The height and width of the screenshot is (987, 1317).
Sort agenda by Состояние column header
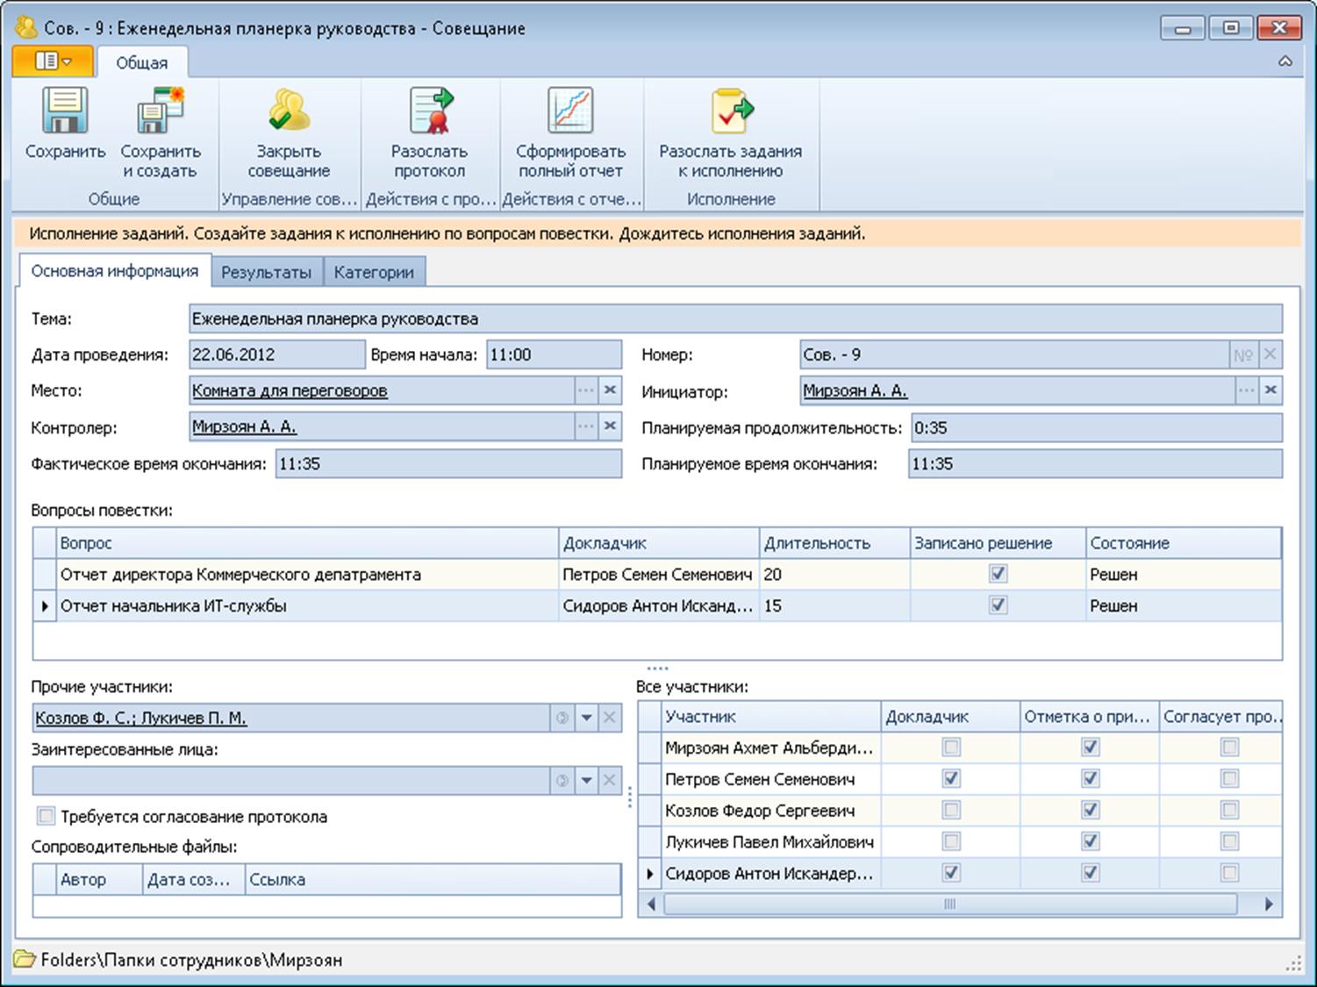[x=1184, y=543]
